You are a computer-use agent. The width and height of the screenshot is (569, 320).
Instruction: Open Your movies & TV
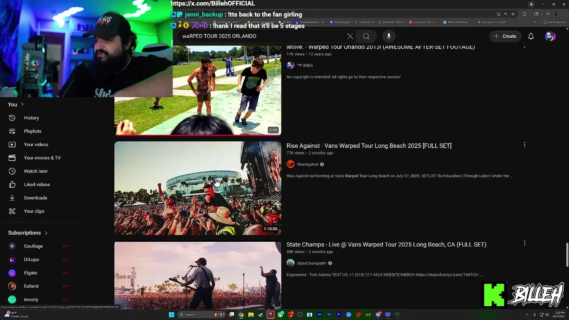(42, 158)
